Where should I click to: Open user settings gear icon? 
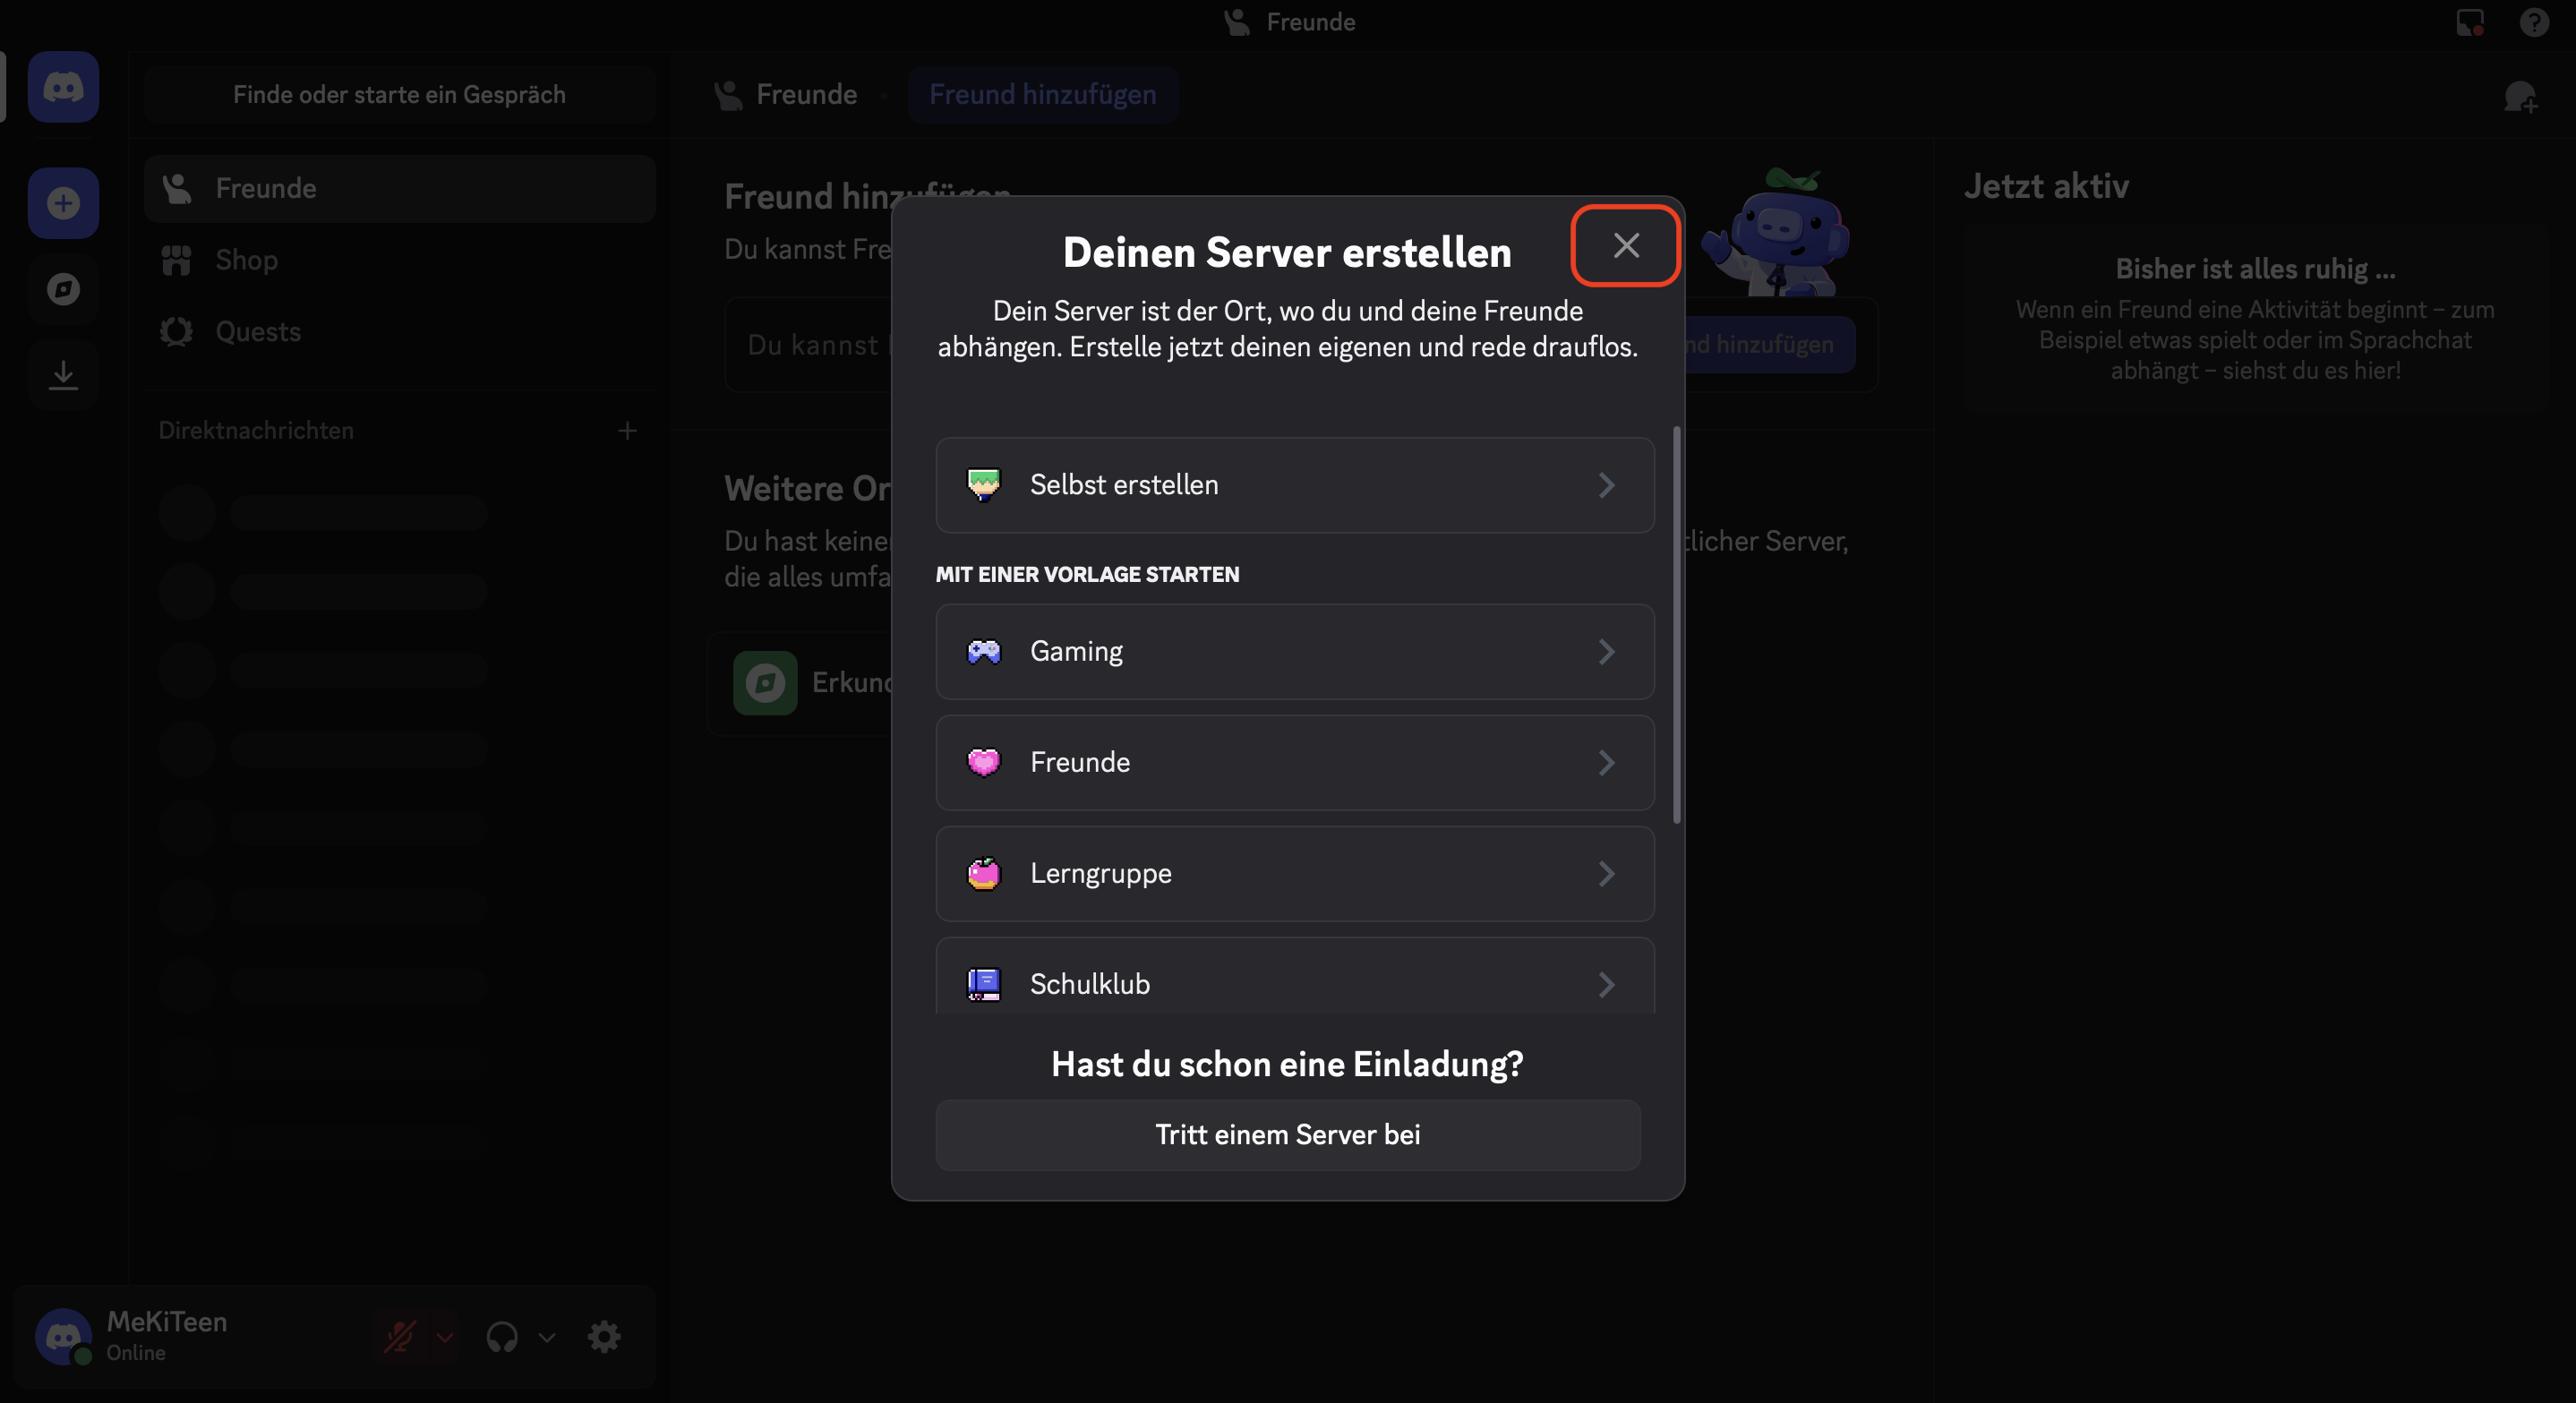[x=604, y=1337]
